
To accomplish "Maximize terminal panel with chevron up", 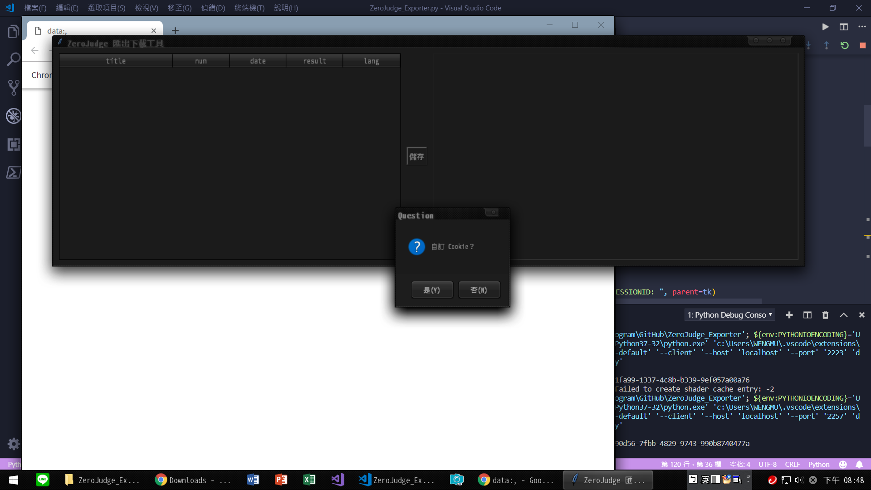I will [843, 315].
